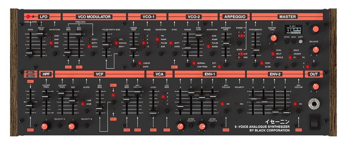Select the SPLIT keyboard mode LED
Screen dimensions: 347x146
click(273, 54)
